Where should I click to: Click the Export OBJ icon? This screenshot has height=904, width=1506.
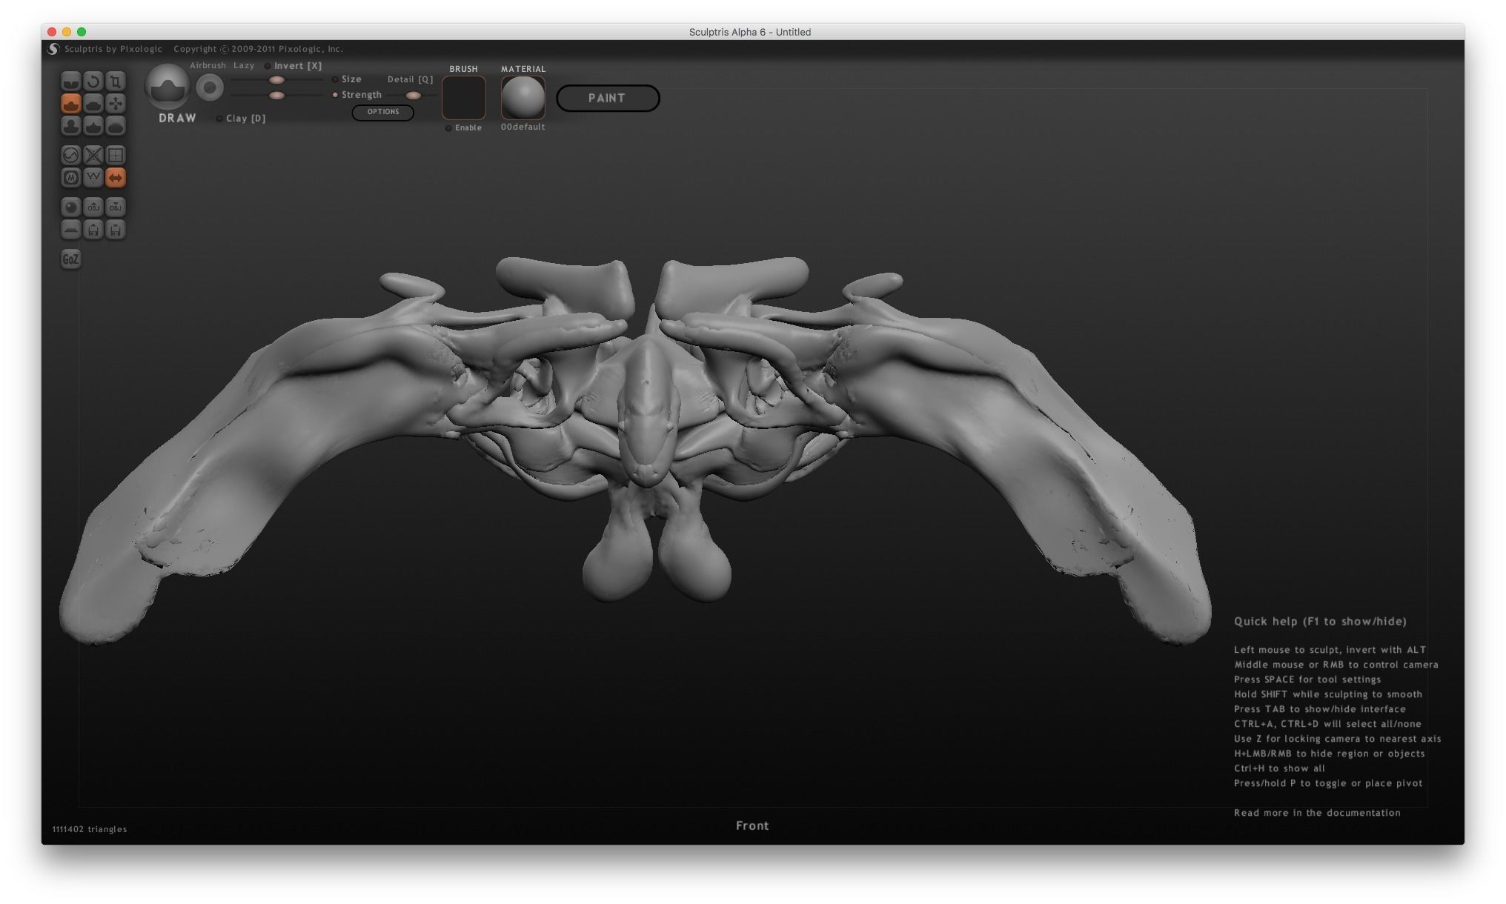click(x=115, y=207)
